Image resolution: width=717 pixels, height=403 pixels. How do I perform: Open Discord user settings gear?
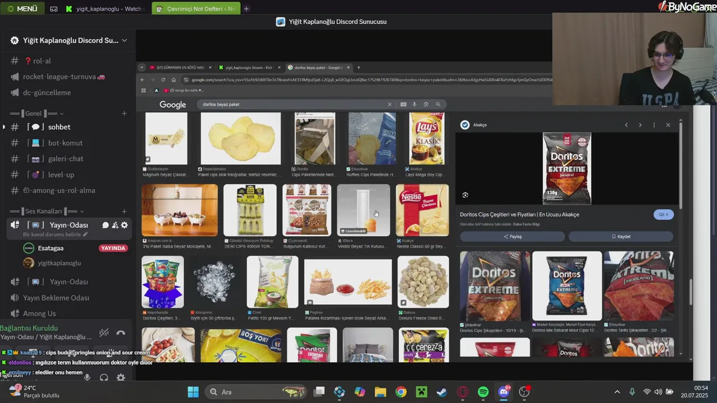(120, 377)
